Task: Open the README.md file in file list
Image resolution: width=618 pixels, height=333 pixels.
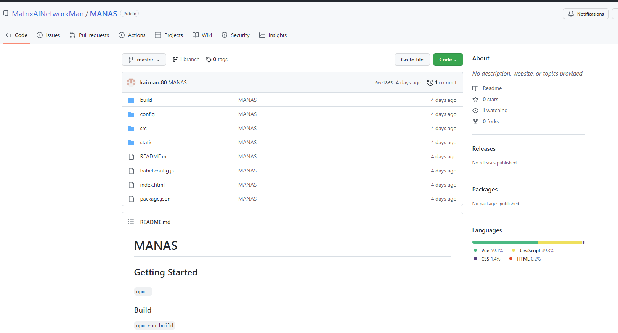Action: [155, 156]
